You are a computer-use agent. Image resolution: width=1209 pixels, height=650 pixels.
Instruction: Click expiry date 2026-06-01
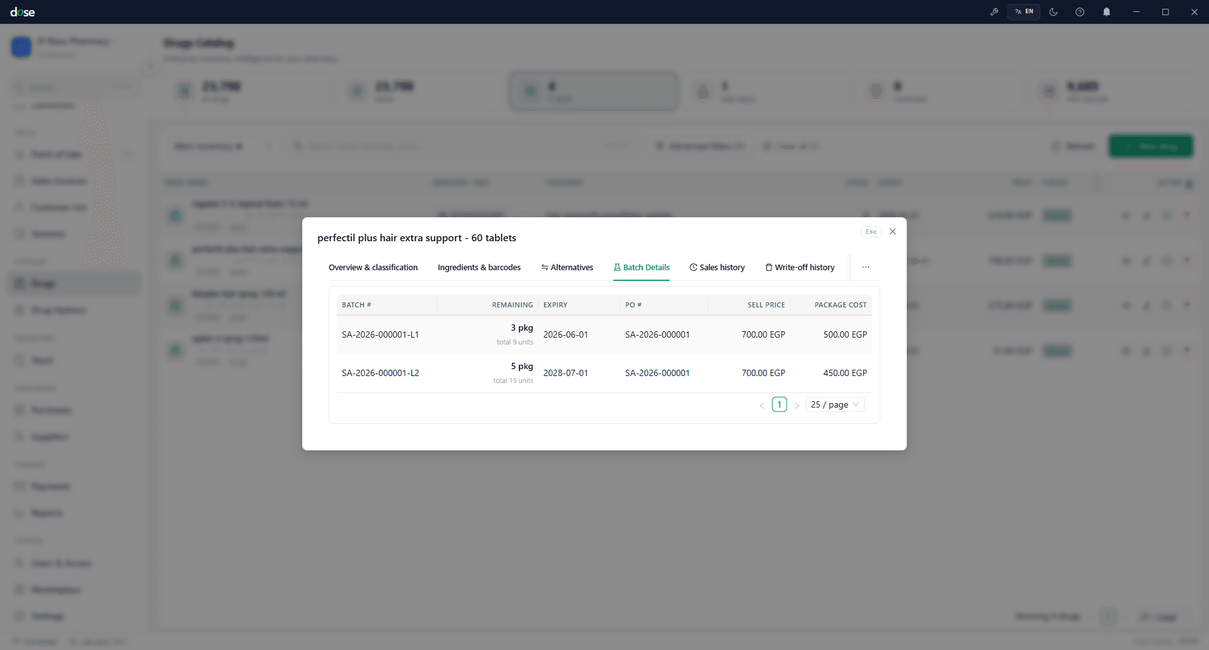coord(565,335)
